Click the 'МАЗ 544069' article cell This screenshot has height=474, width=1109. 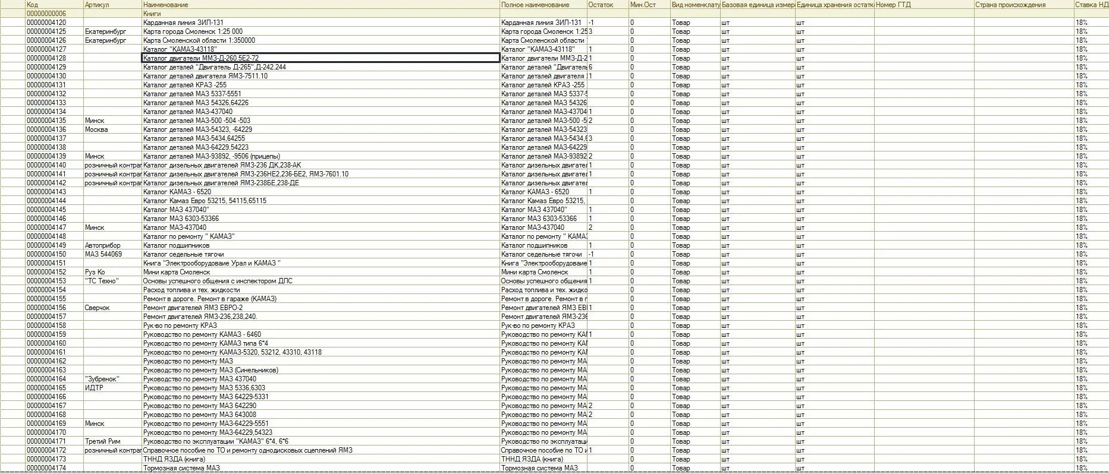[112, 254]
